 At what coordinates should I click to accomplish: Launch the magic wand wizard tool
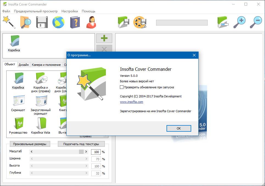tap(9, 22)
